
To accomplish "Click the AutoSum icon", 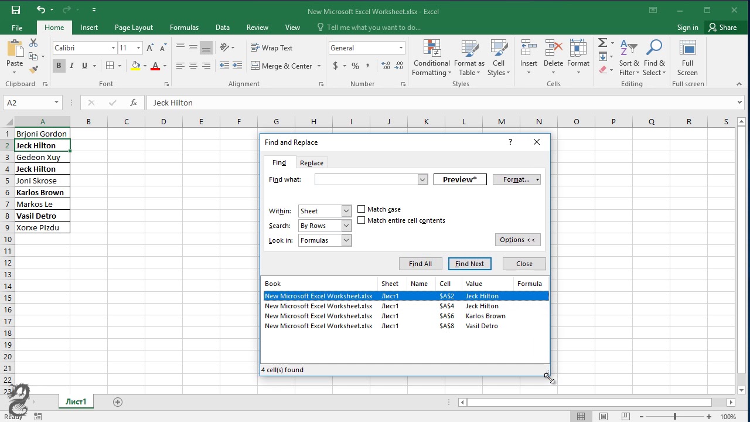I will [604, 42].
